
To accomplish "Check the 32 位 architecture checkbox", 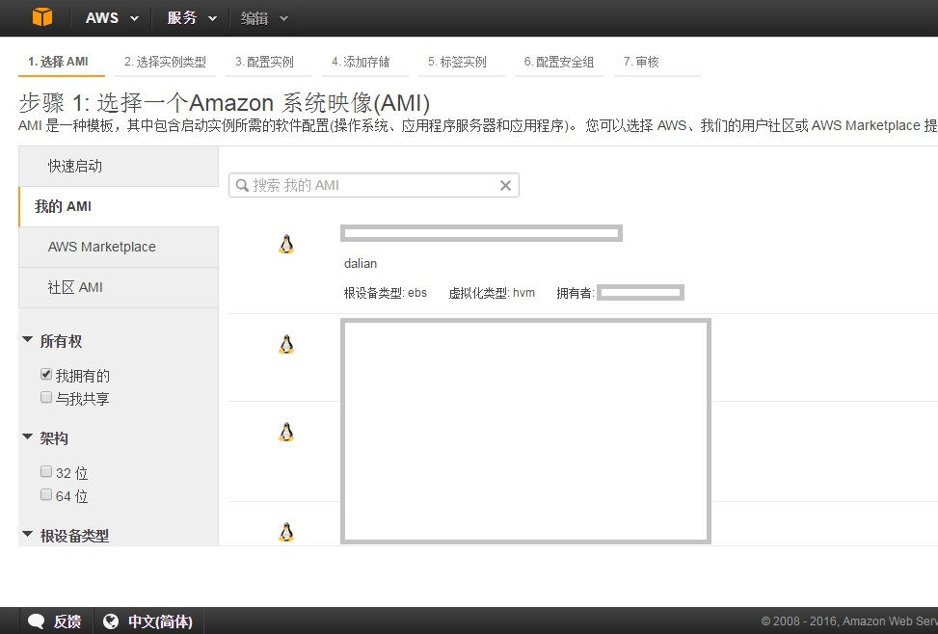I will pyautogui.click(x=46, y=471).
